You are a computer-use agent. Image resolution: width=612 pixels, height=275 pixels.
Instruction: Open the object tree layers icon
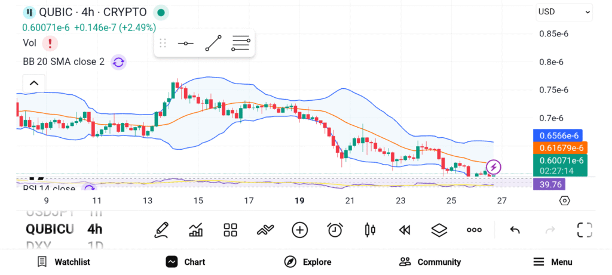coord(439,230)
